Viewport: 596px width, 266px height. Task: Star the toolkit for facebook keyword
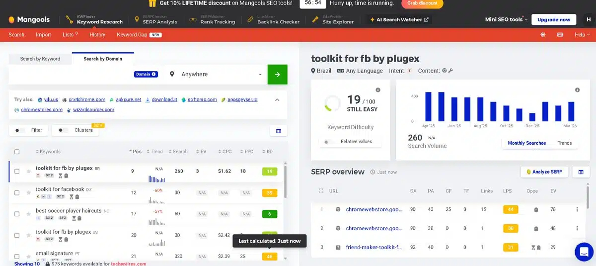click(29, 192)
